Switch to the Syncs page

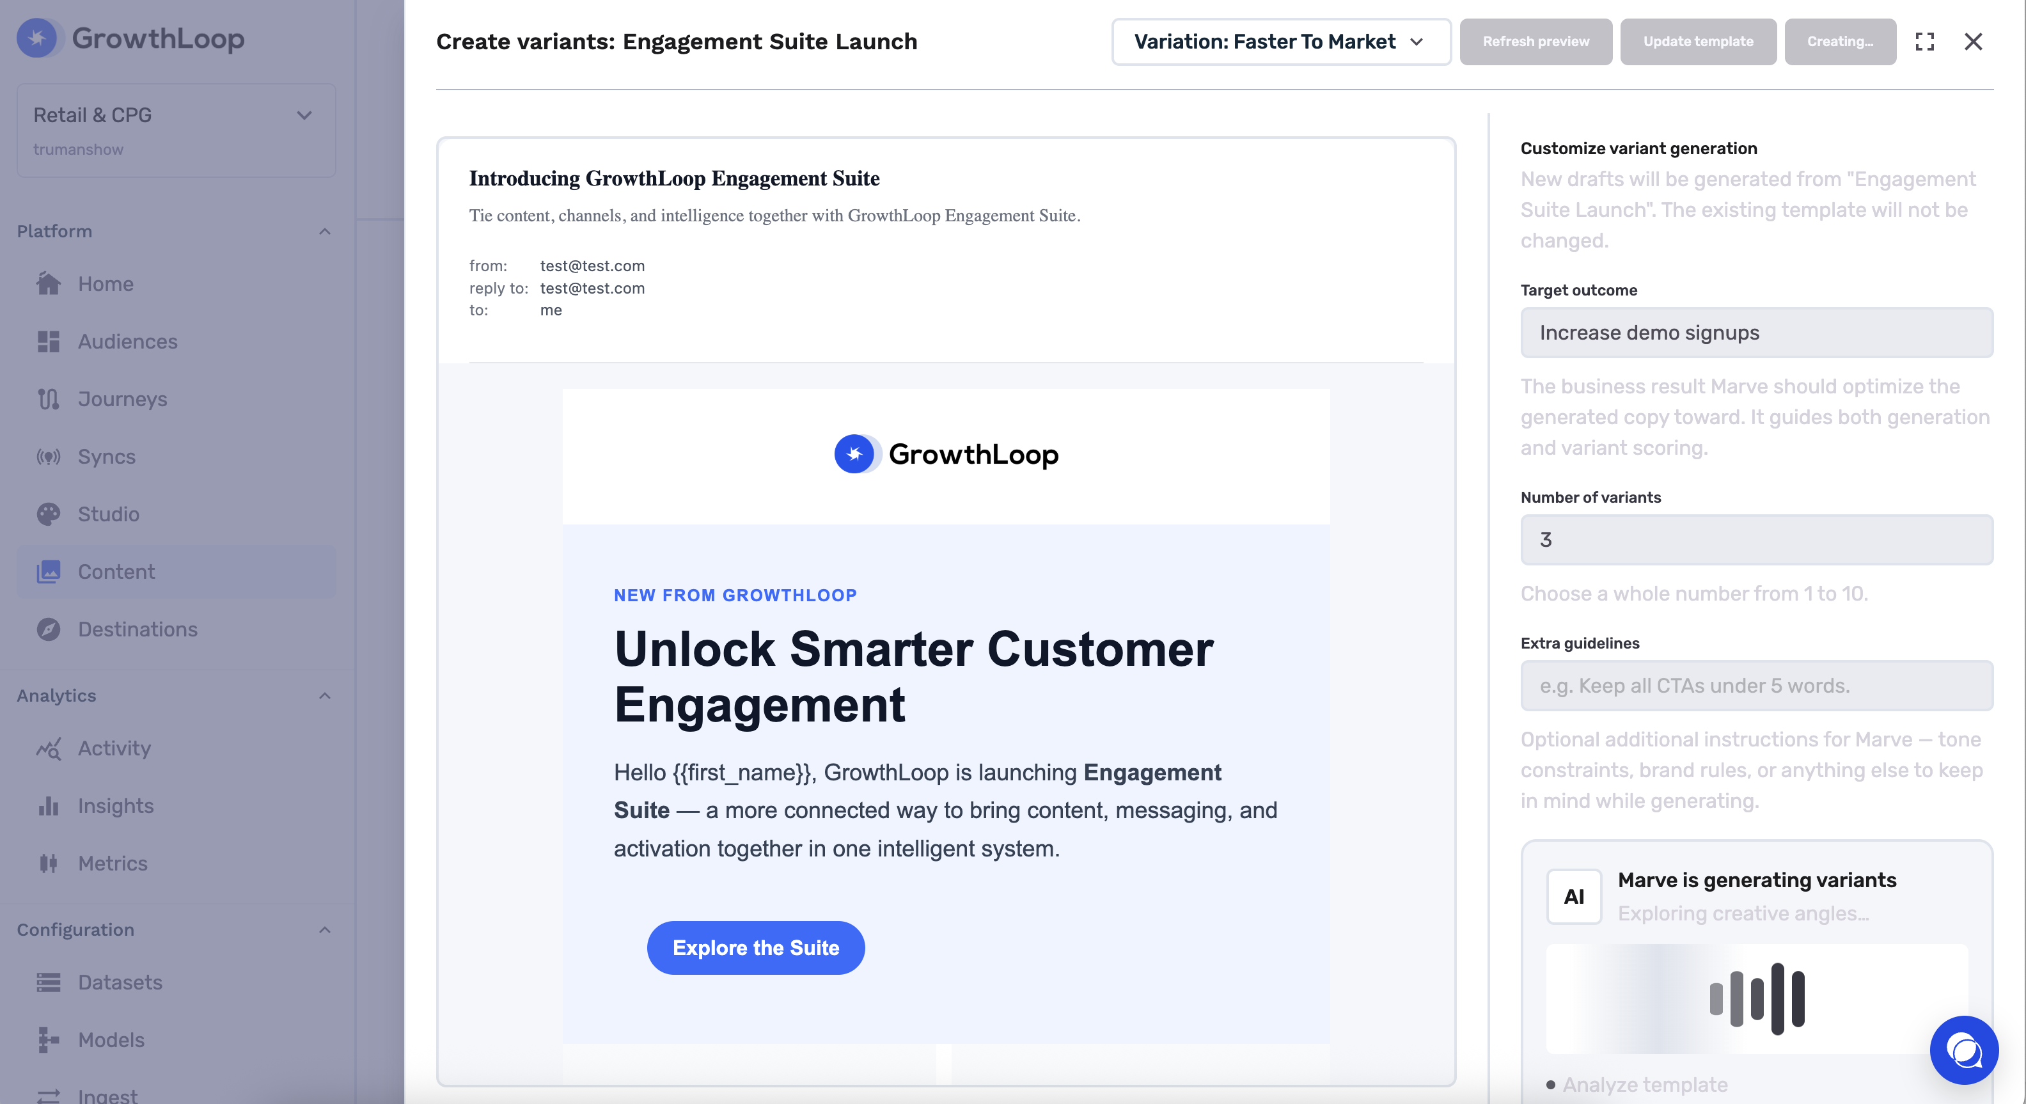pyautogui.click(x=176, y=457)
